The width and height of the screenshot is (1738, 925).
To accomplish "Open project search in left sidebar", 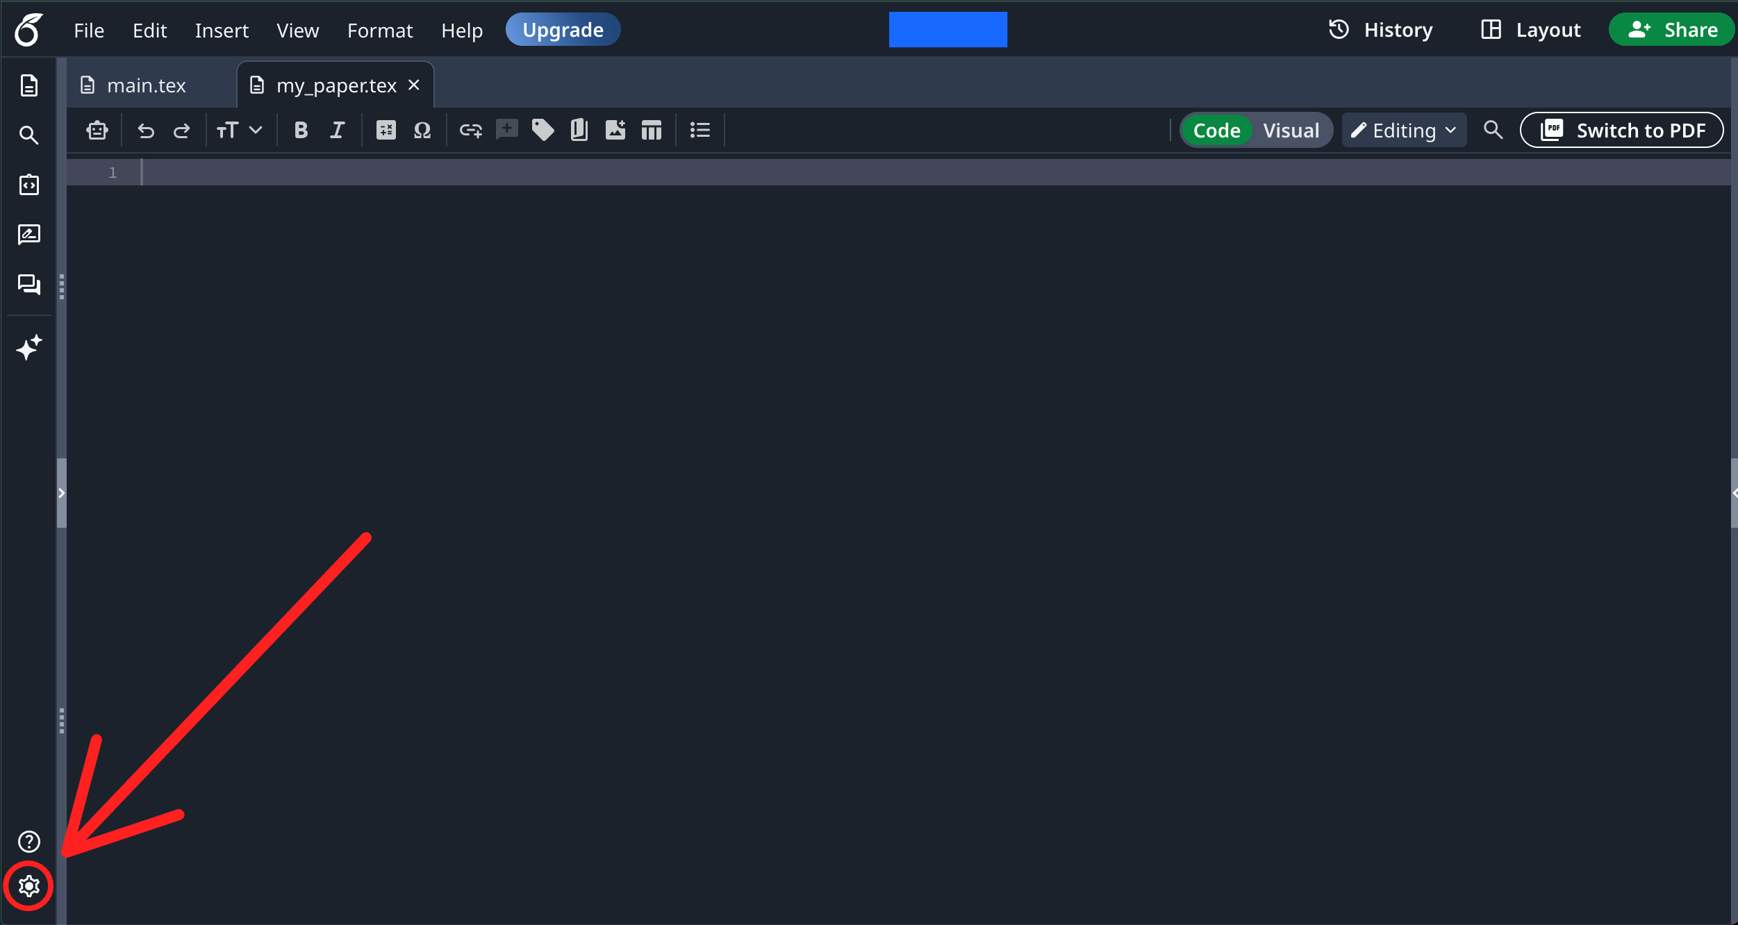I will point(28,135).
